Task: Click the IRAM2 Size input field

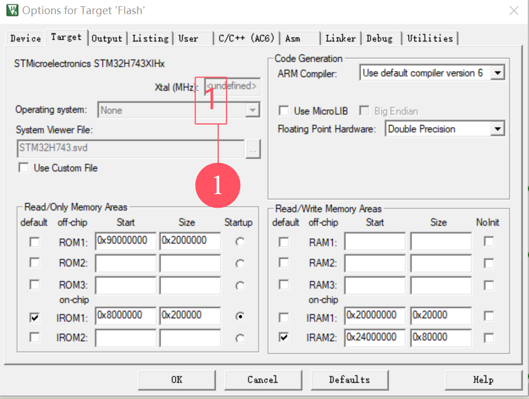Action: pos(441,337)
